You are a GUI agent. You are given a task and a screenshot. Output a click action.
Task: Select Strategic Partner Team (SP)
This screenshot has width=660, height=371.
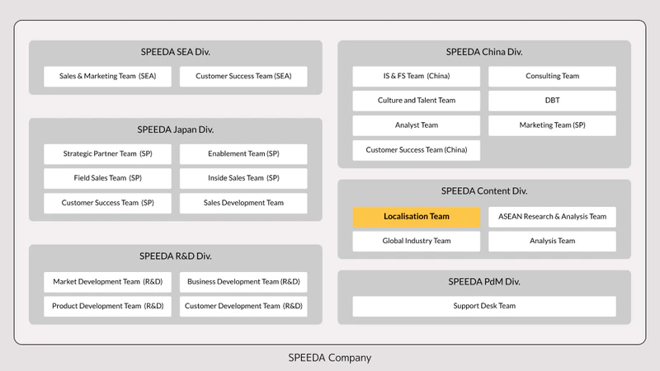click(107, 154)
